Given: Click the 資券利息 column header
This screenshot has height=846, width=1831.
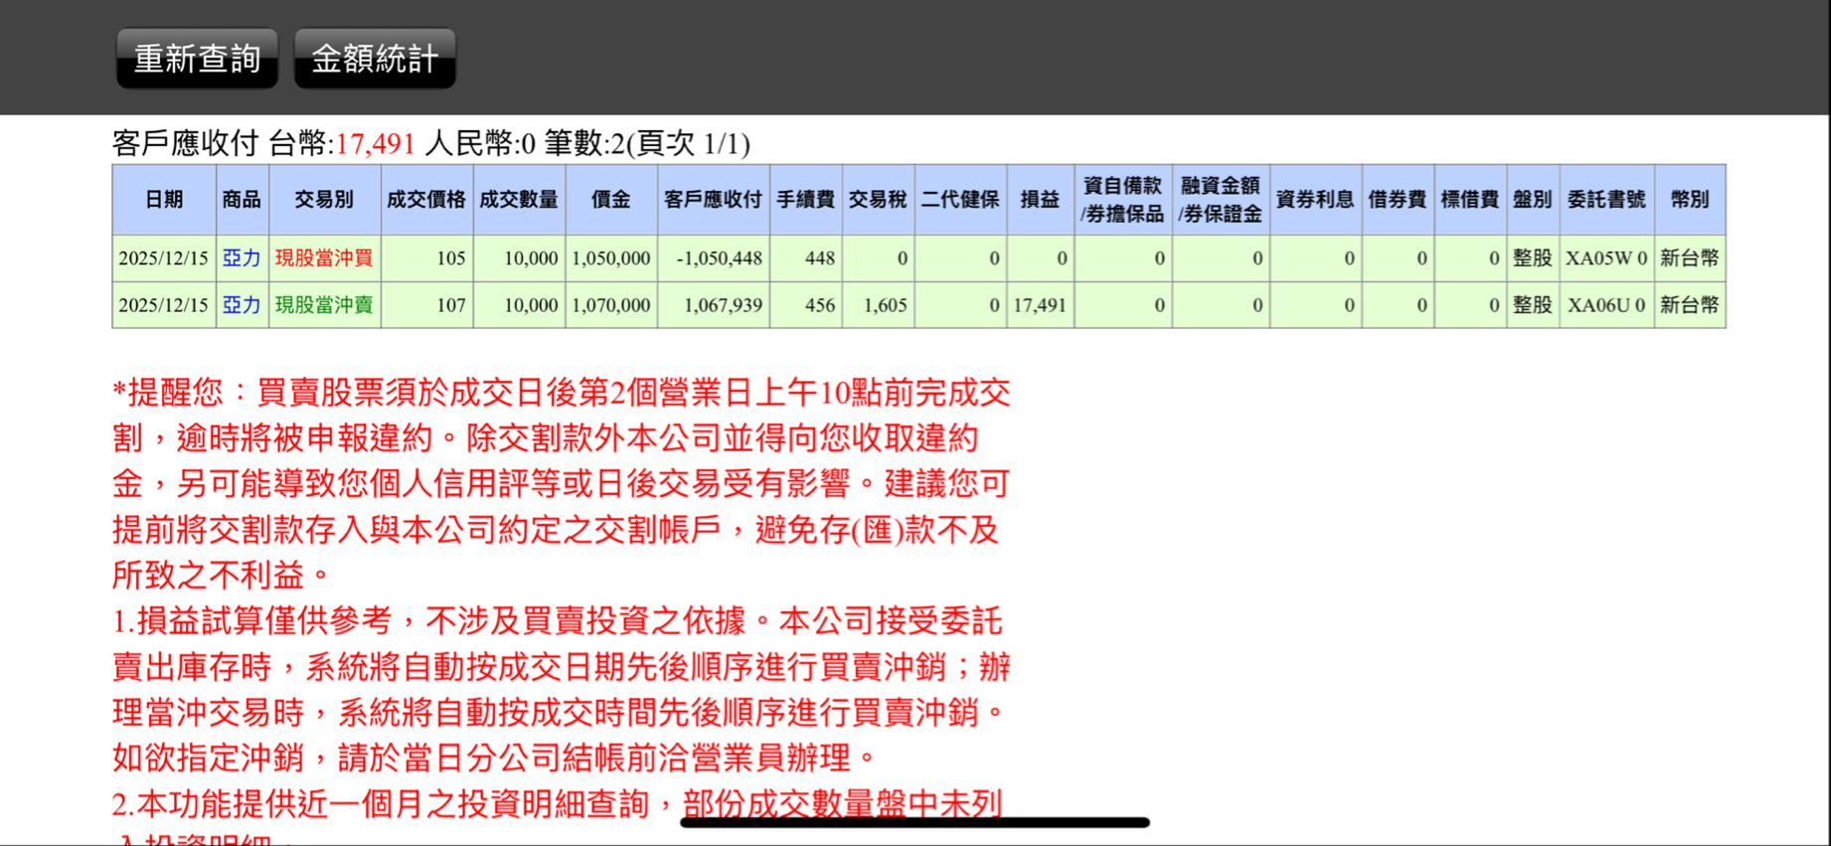Looking at the screenshot, I should (x=1315, y=200).
